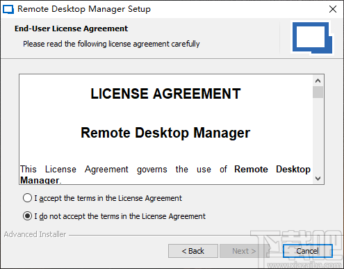Close the Remote Desktop Manager Setup window
The width and height of the screenshot is (344, 269).
coord(333,9)
